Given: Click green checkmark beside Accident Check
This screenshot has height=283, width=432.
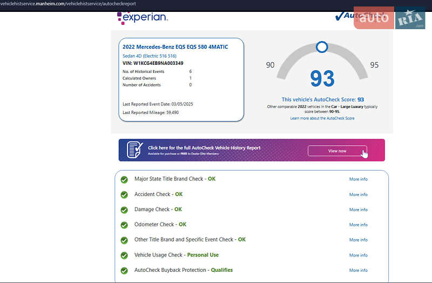Looking at the screenshot, I should [124, 194].
